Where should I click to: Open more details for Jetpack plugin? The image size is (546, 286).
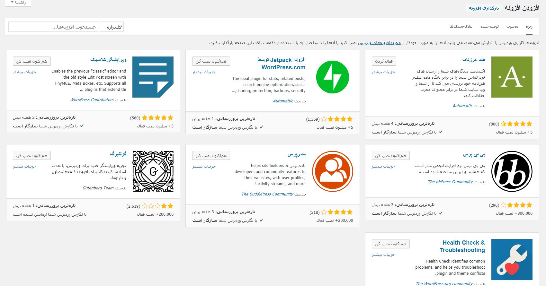(x=204, y=72)
